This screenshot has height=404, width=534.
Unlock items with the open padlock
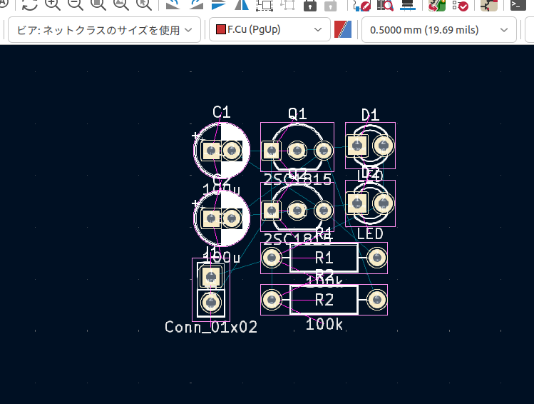pos(330,5)
